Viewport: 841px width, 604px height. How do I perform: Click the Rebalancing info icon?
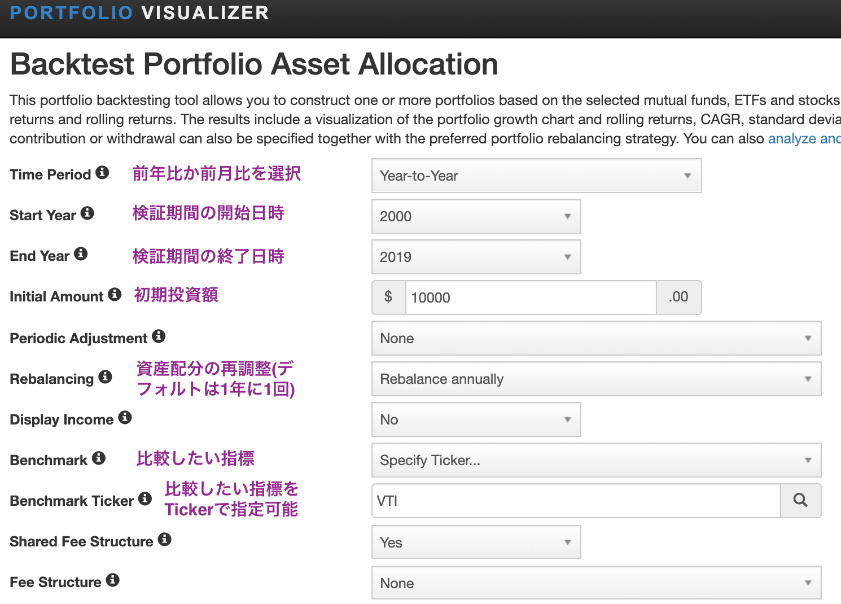pyautogui.click(x=105, y=377)
